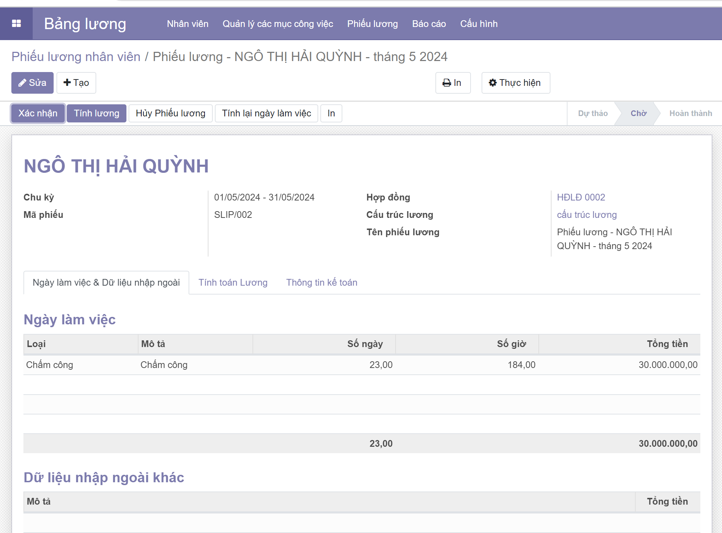
Task: Click the In printer button in toolbar
Action: [452, 83]
